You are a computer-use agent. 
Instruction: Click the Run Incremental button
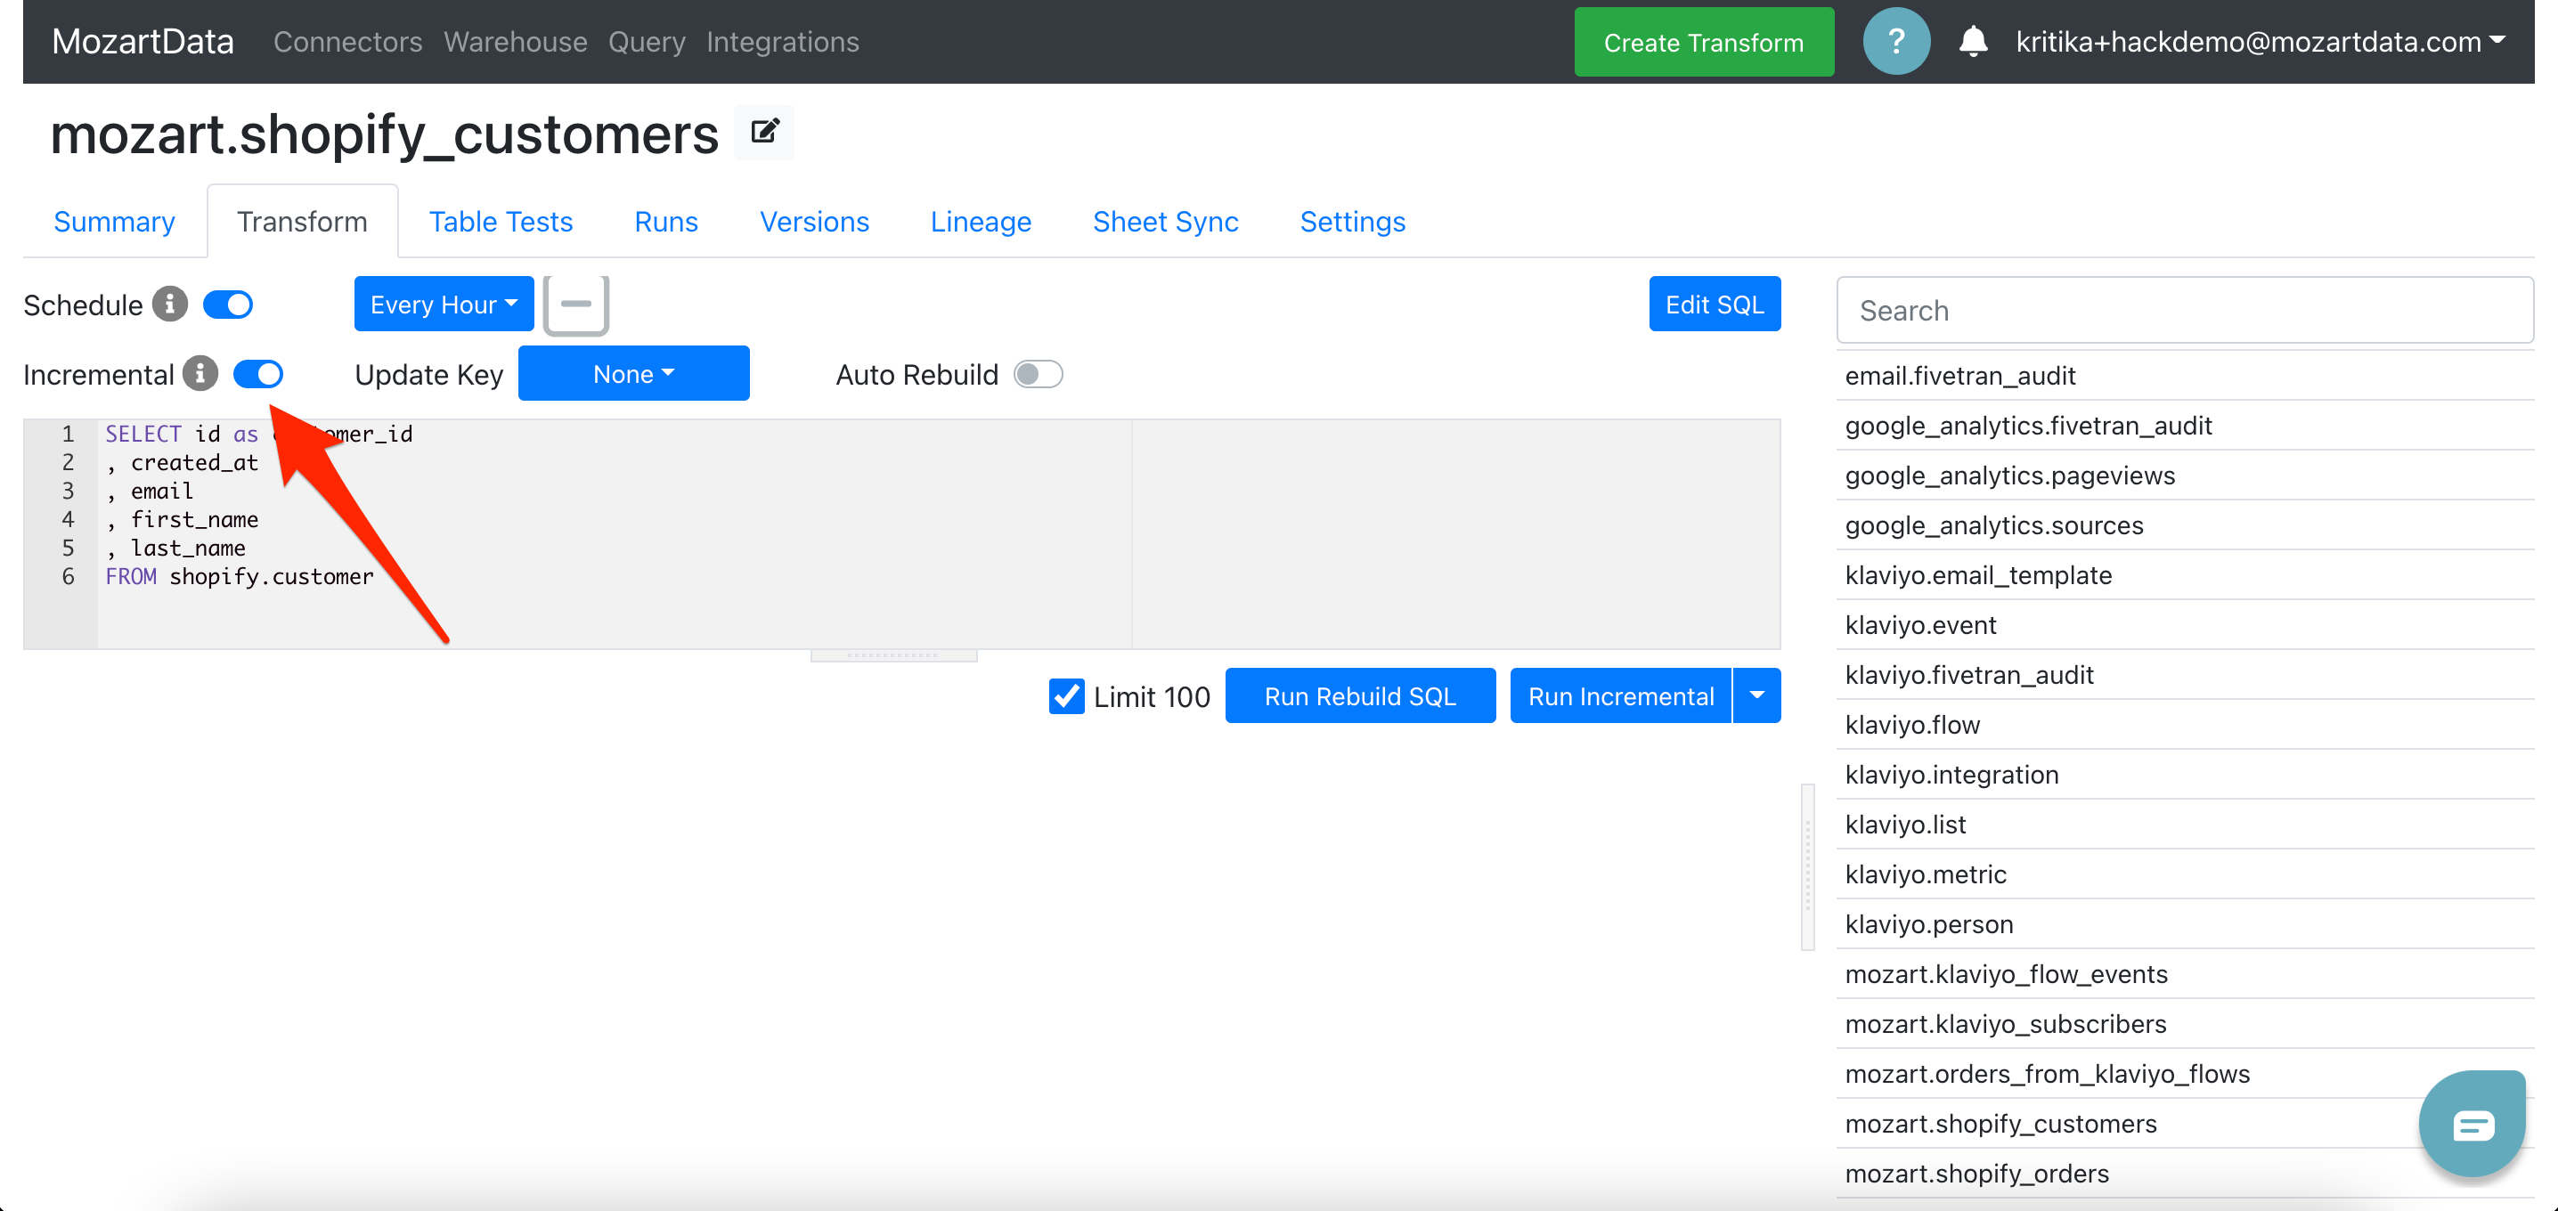1619,695
